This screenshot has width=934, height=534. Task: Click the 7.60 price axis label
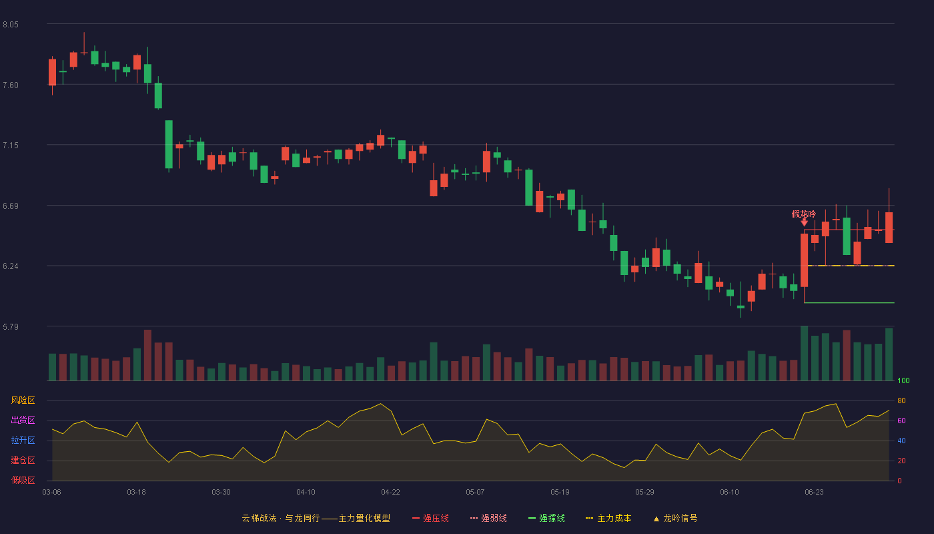[x=11, y=85]
